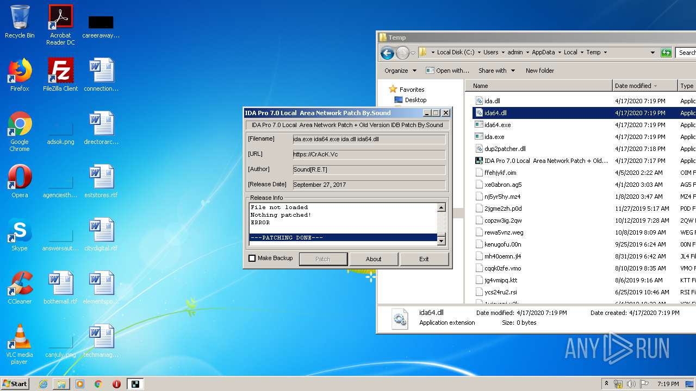Screen dimensions: 696x391
Task: Open the Organize dropdown menu
Action: 400,71
